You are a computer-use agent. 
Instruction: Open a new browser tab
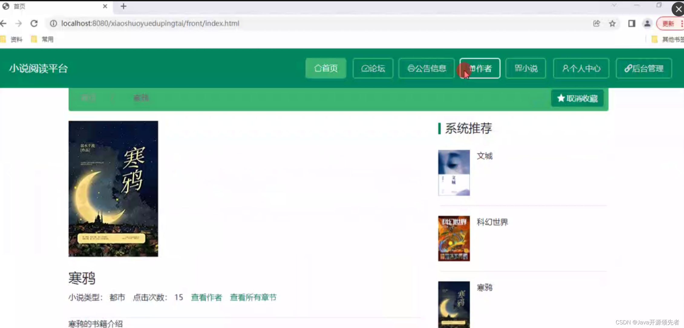coord(123,6)
